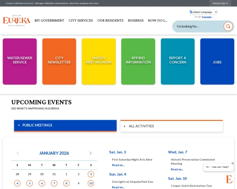Go to previous month in calendar
Screen dimensions: 237x189
pos(17,153)
